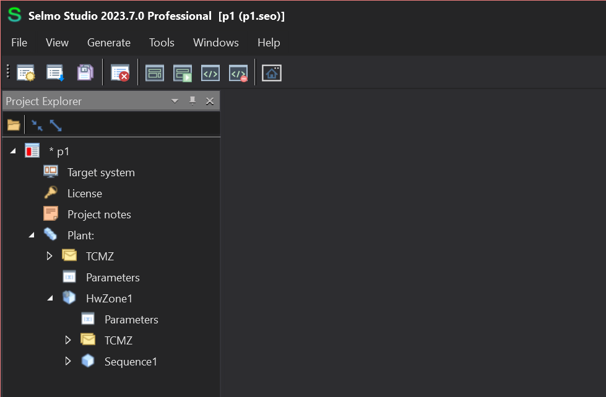Select the "* p1" project label
Viewport: 606px width, 397px height.
59,152
